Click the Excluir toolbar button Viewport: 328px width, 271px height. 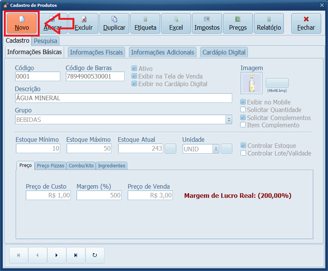[84, 23]
